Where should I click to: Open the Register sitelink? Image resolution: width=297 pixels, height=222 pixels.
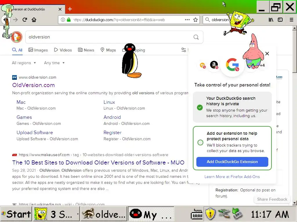113,132
